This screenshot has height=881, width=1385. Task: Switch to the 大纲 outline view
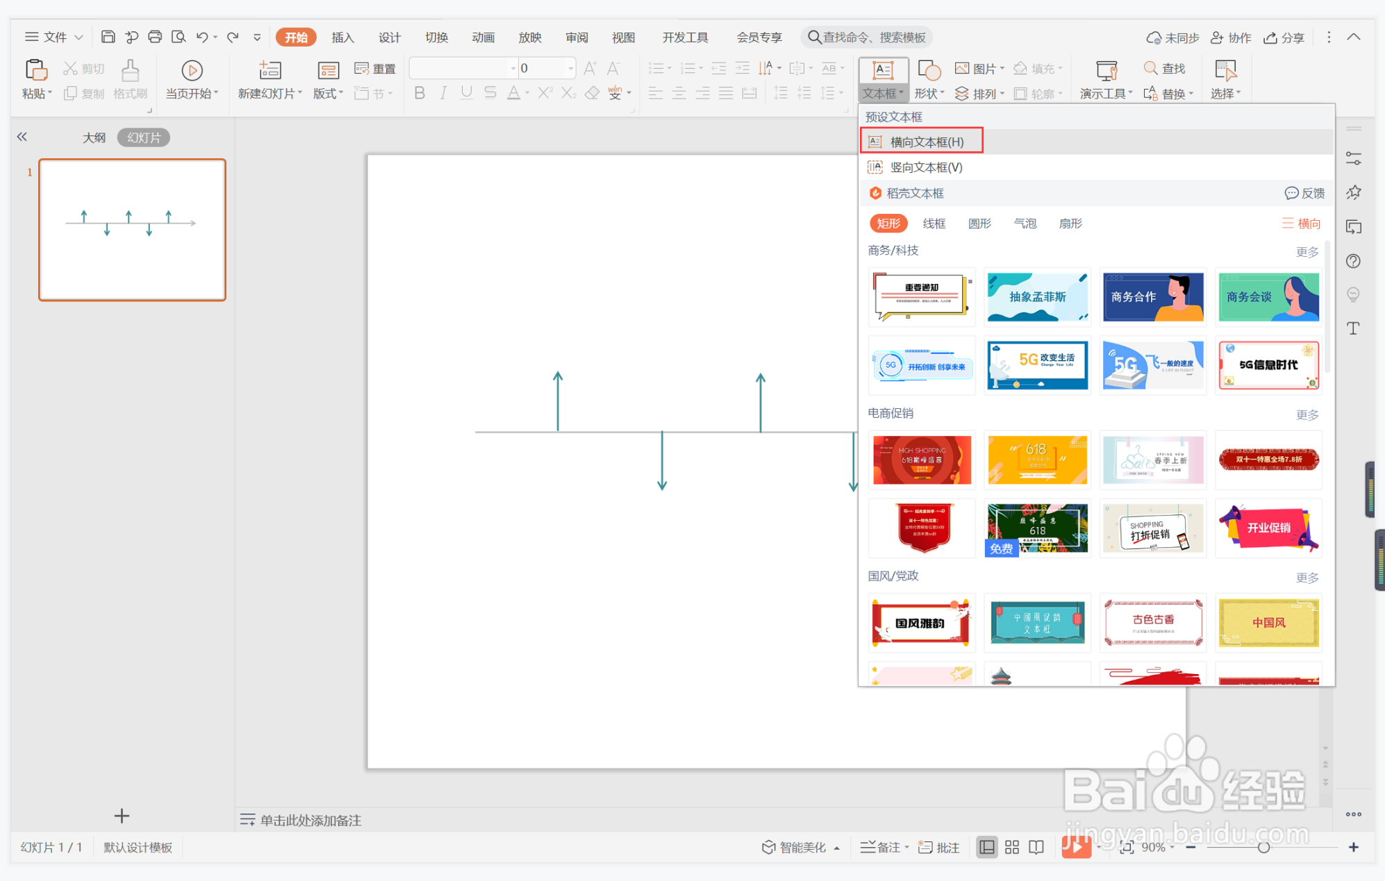tap(94, 137)
